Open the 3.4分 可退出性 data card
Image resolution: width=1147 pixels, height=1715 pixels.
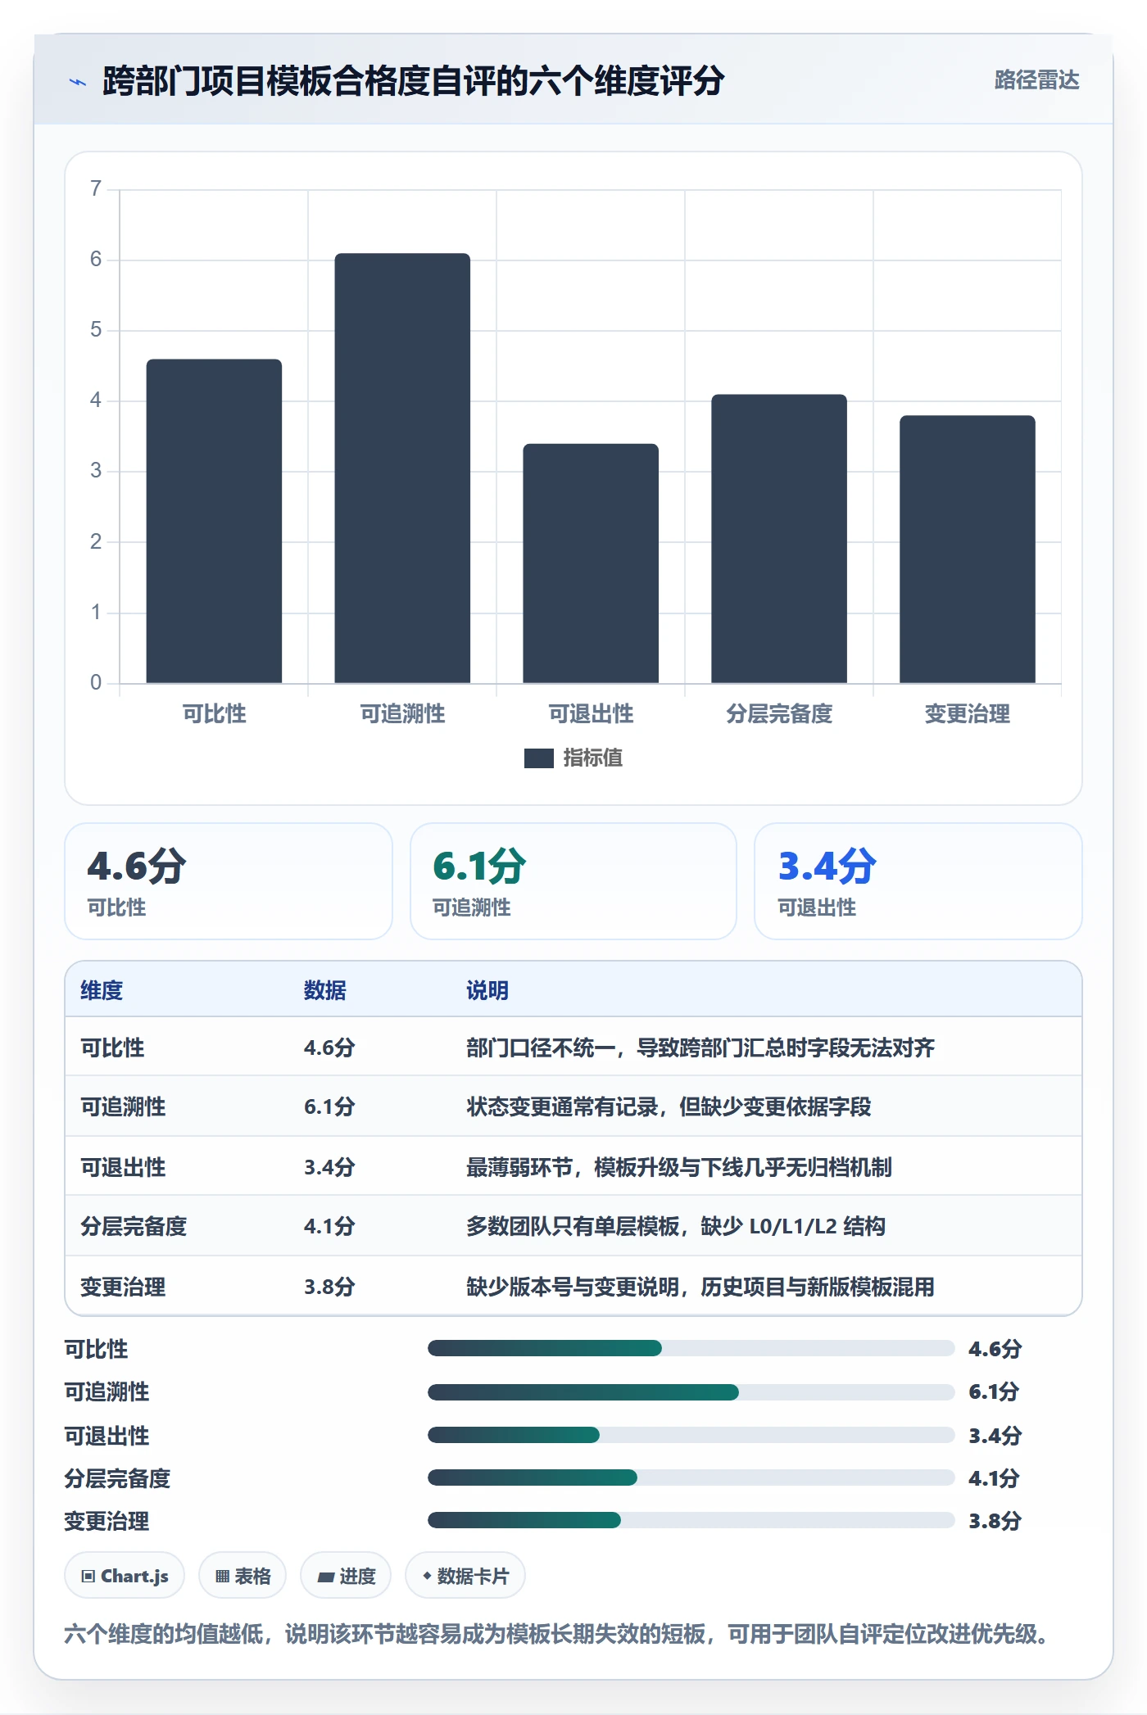coord(918,881)
